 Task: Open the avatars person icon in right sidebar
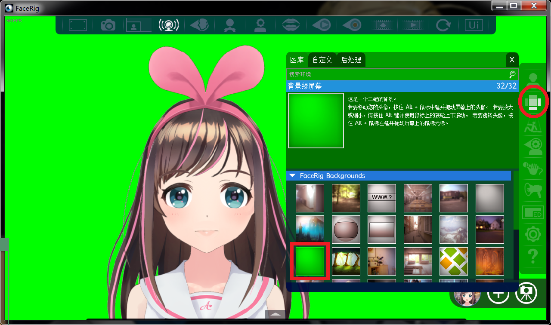(x=533, y=80)
